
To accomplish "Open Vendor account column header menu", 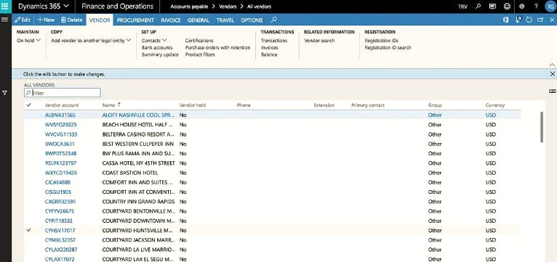I will 62,105.
